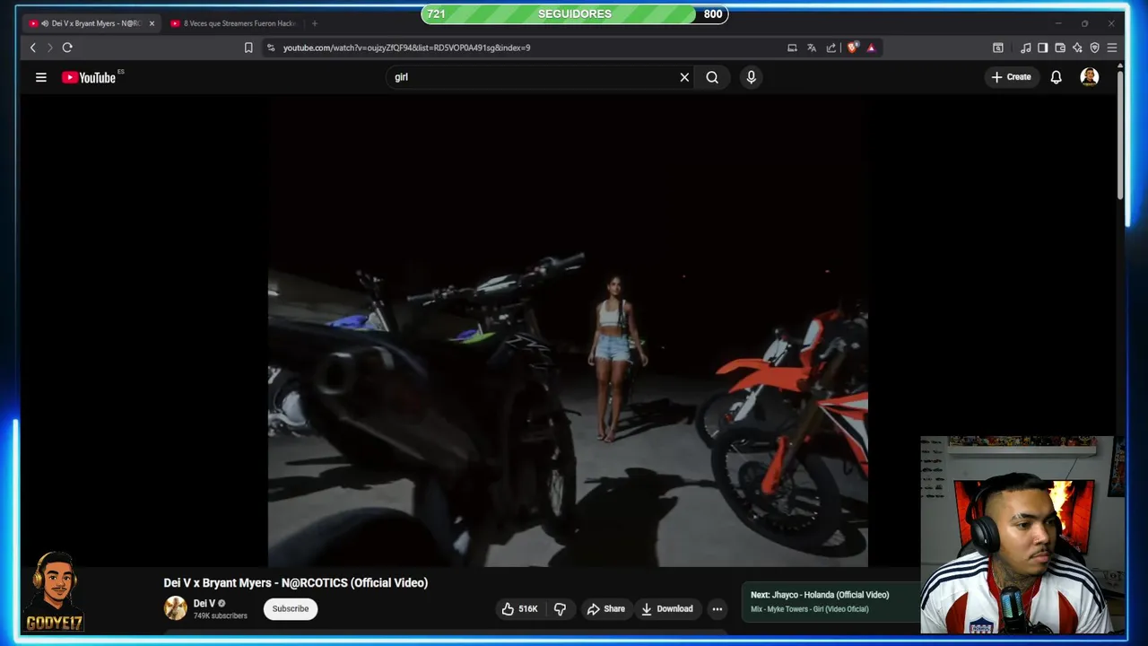This screenshot has height=646, width=1148.
Task: Open Brave Rewards triangle icon
Action: click(871, 48)
